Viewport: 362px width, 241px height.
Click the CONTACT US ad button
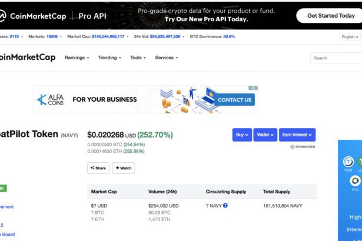234,100
